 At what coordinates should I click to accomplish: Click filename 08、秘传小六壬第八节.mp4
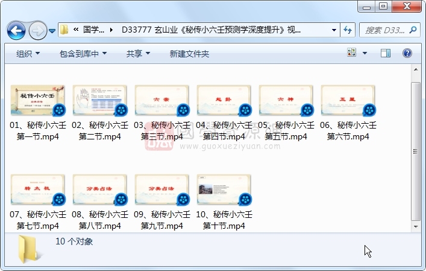(99, 220)
